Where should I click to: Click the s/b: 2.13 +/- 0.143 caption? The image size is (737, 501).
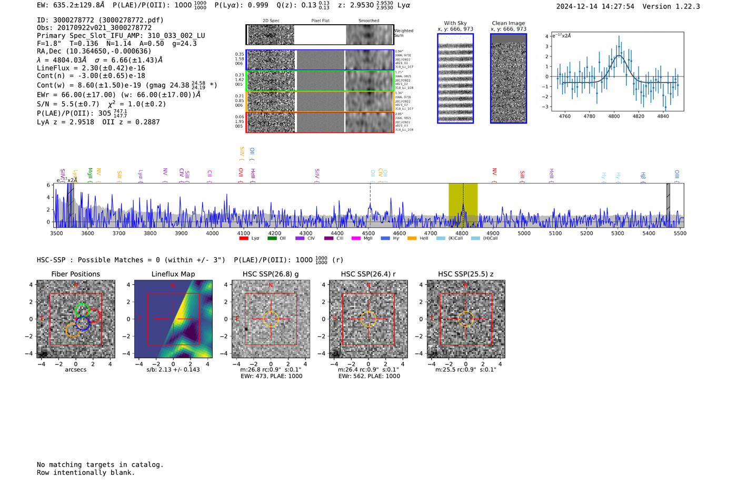click(x=173, y=370)
